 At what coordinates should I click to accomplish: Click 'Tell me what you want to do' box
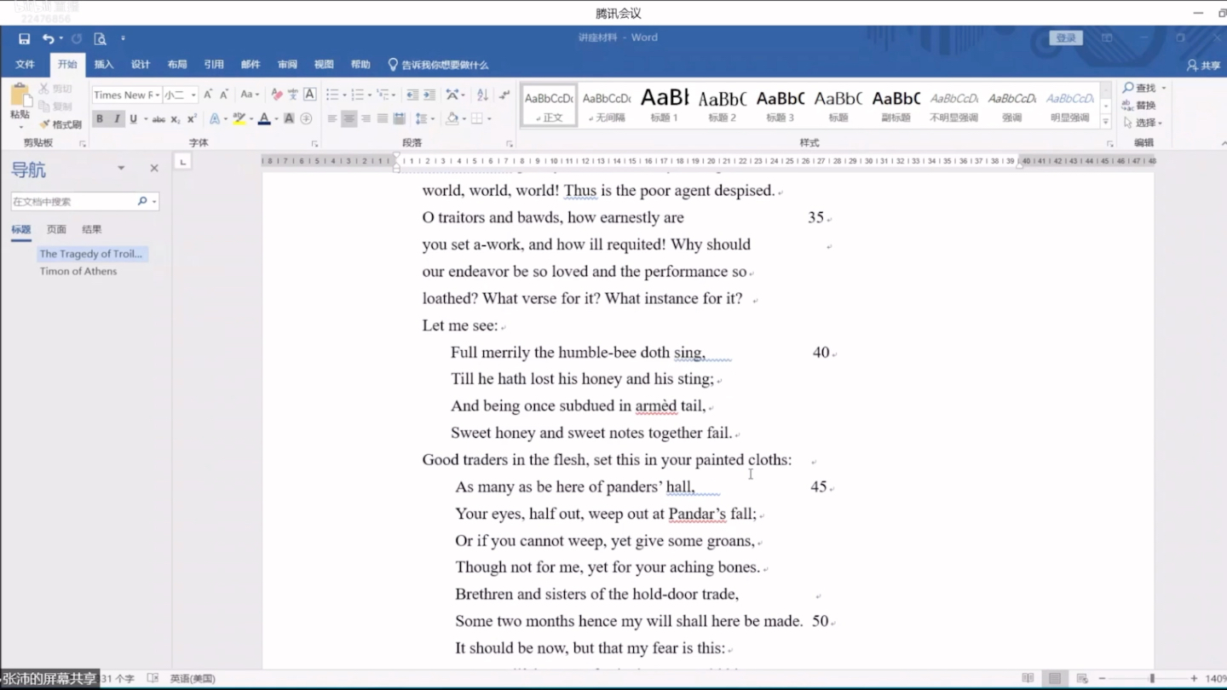click(438, 65)
